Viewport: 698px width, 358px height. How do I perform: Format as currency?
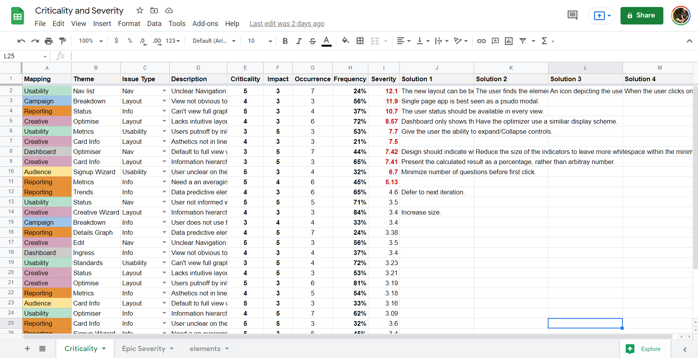116,41
